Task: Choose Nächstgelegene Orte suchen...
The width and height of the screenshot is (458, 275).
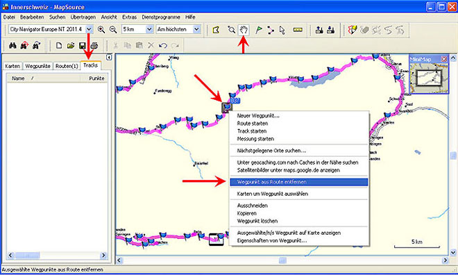Action: [299, 151]
